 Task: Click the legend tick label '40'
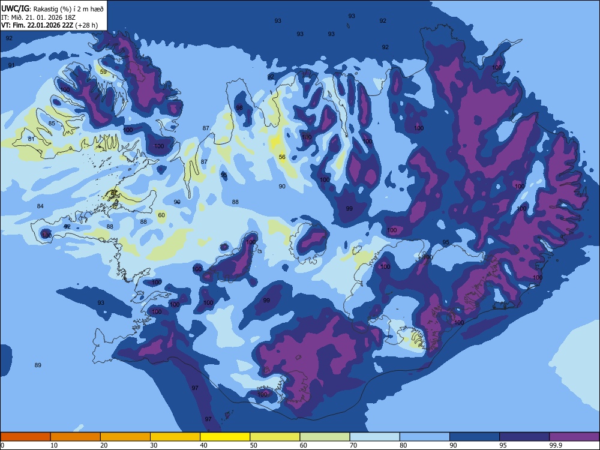[x=203, y=445]
